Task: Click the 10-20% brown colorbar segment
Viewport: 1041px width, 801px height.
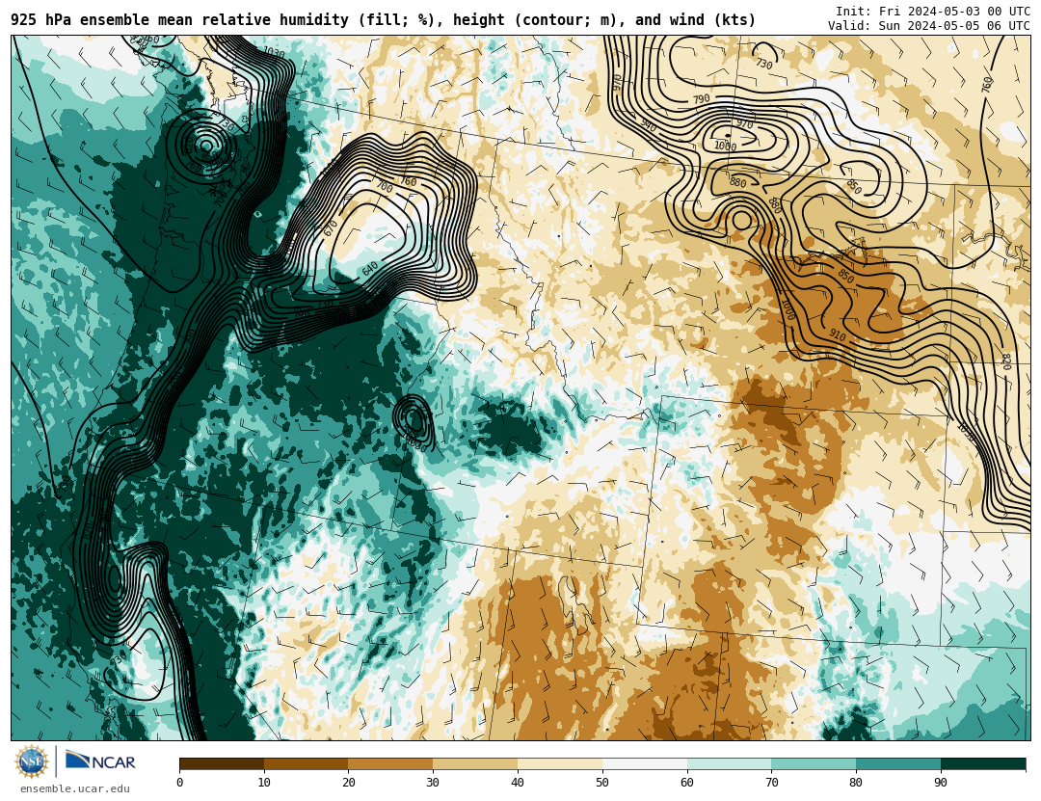Action: click(307, 763)
